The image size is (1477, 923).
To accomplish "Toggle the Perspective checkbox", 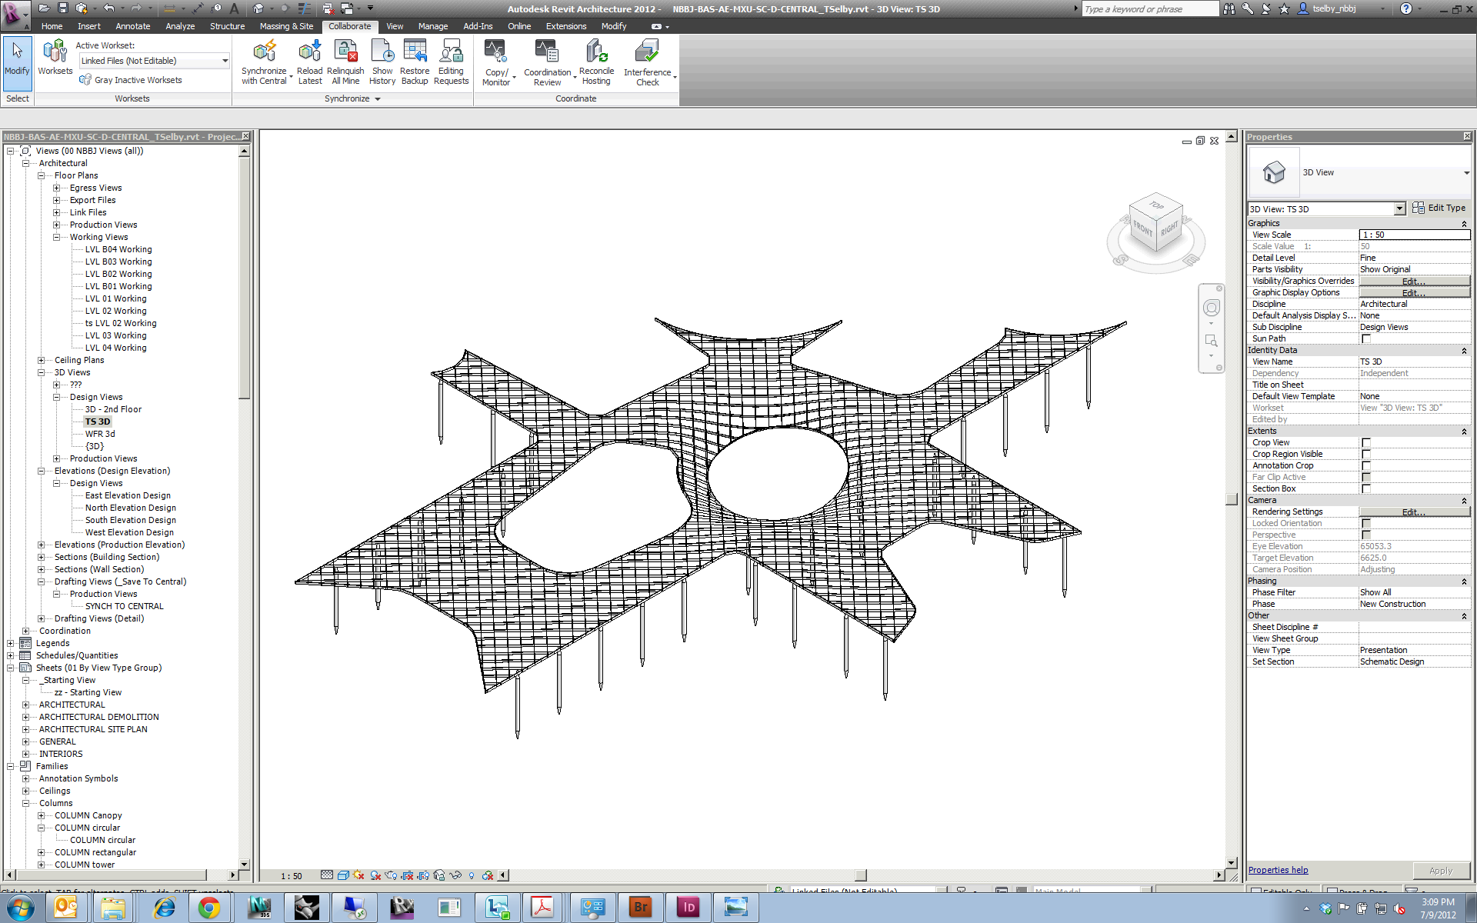I will click(x=1366, y=535).
